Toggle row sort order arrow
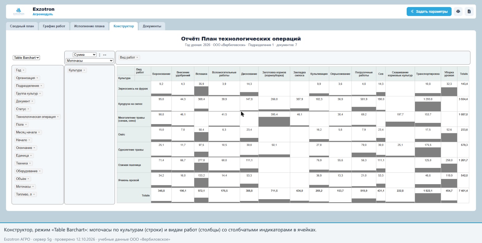 (x=100, y=55)
